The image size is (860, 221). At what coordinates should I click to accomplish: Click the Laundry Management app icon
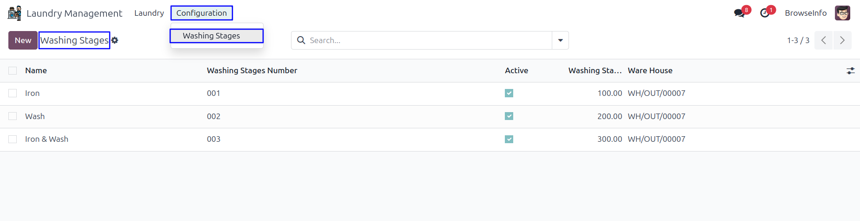14,13
